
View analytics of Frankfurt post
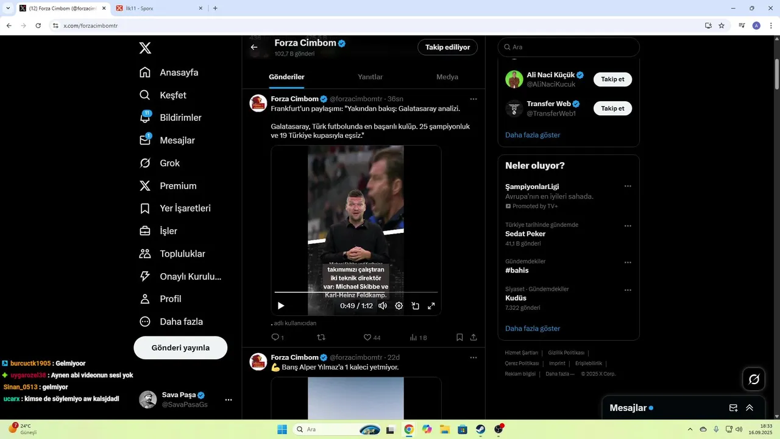point(418,337)
